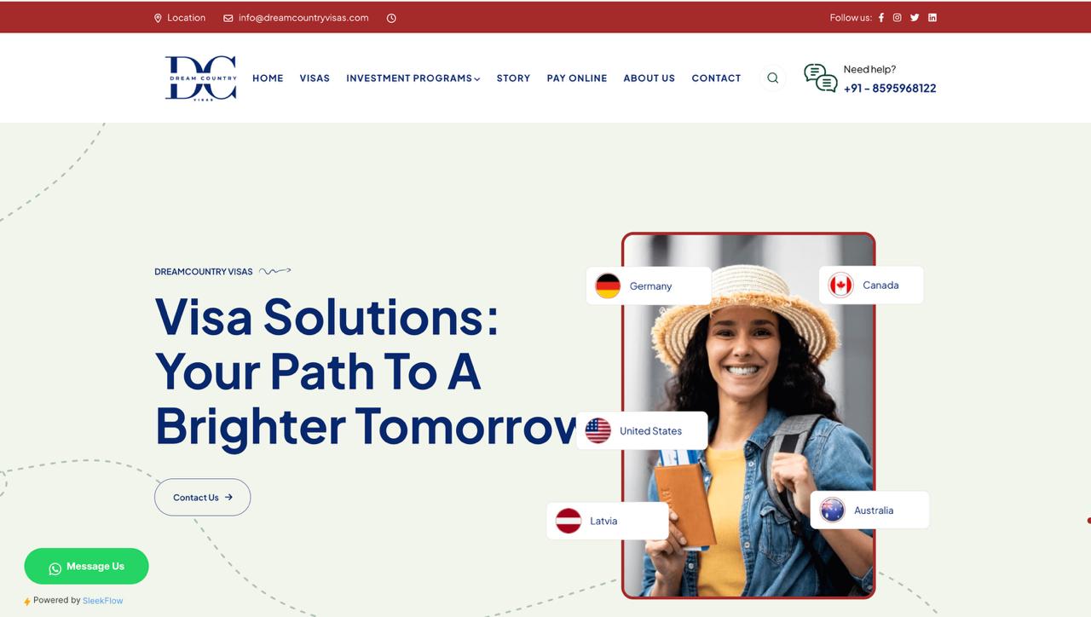1091x617 pixels.
Task: Open the LinkedIn social icon
Action: pos(932,17)
